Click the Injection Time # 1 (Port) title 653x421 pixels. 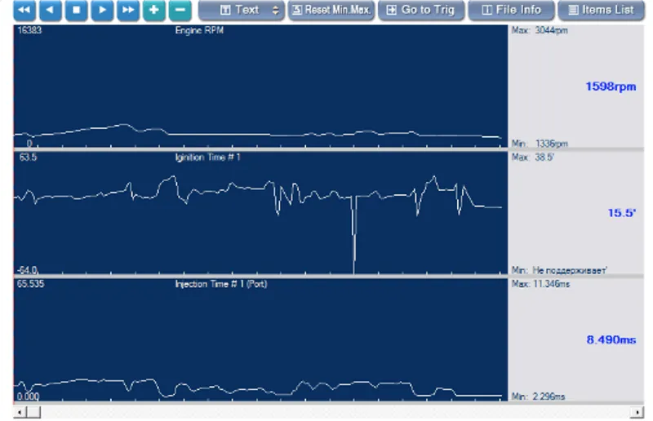[221, 284]
